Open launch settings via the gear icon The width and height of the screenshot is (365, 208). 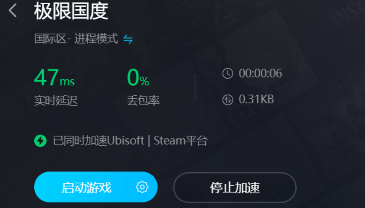(142, 187)
